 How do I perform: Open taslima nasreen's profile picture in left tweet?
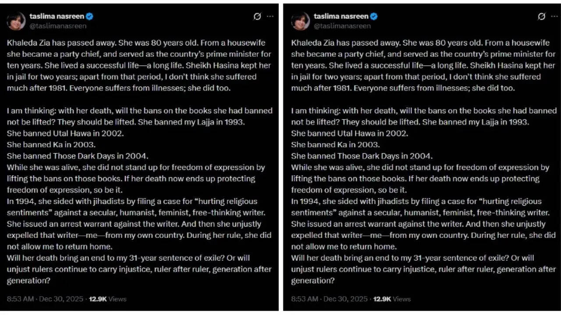coord(16,21)
